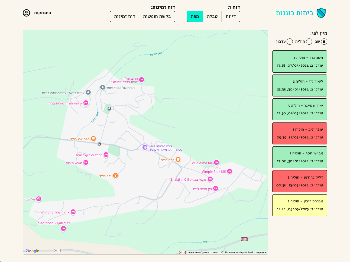Open the red דליק פרידמן card
Image resolution: width=350 pixels, height=262 pixels.
click(300, 181)
